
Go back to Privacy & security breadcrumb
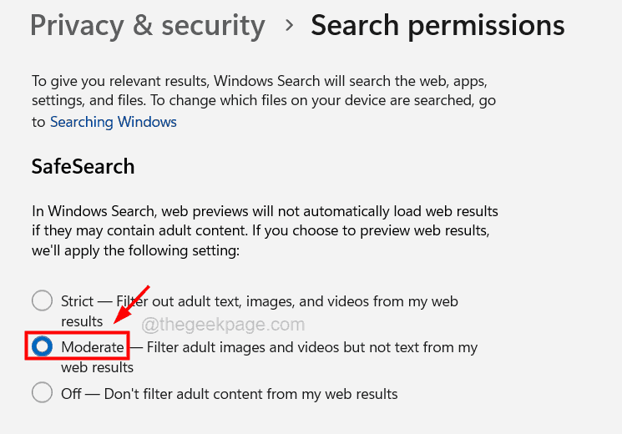click(x=147, y=25)
